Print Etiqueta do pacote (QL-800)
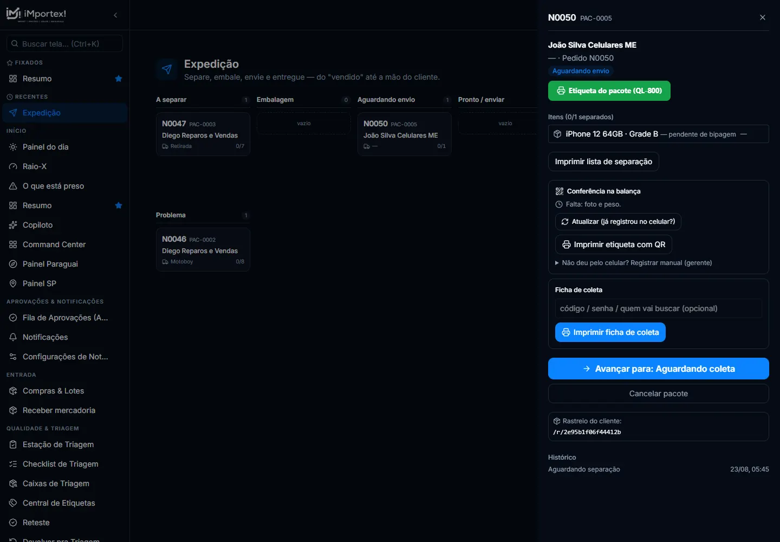 point(609,91)
